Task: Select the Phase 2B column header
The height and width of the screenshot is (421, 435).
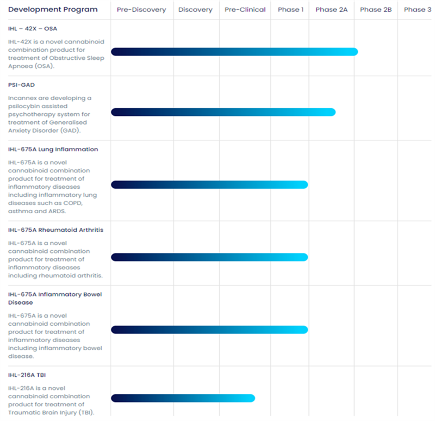Action: tap(376, 10)
